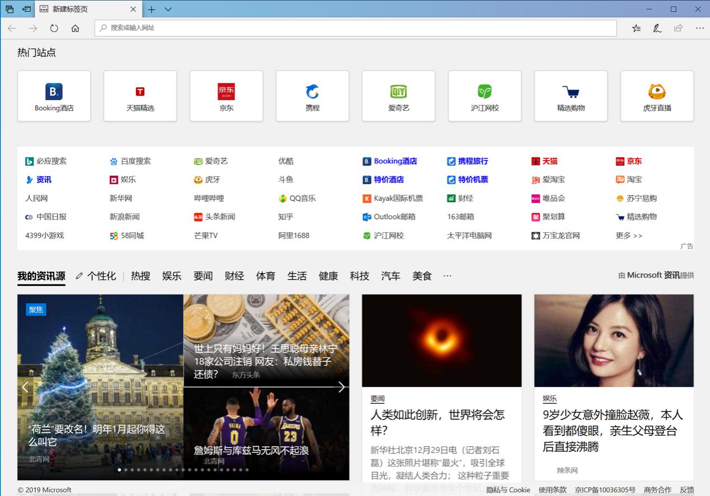710x496 pixels.
Task: Open the 虎牙直播 hot site tile
Action: click(657, 96)
